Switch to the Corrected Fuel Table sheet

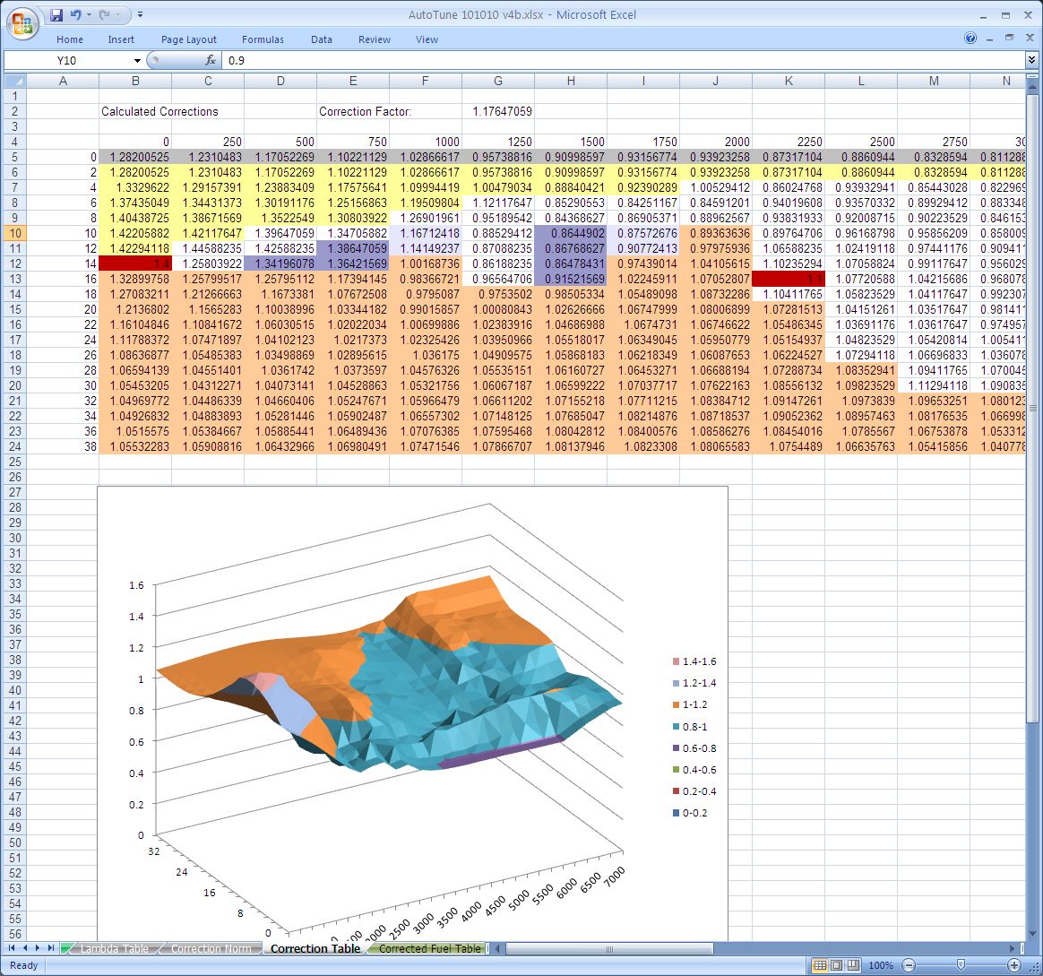429,948
